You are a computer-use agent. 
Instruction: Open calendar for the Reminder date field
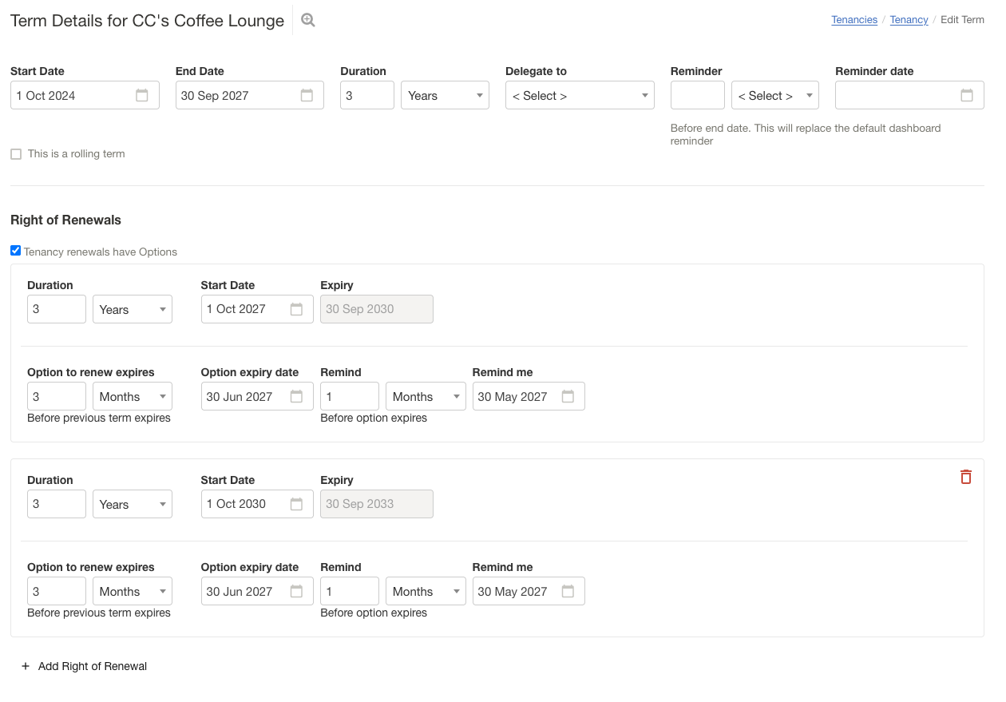(x=966, y=96)
